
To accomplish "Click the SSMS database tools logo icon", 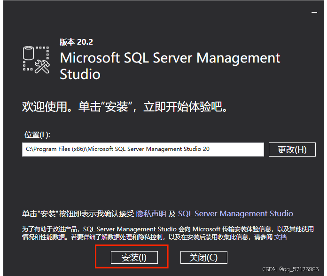I will 36,60.
